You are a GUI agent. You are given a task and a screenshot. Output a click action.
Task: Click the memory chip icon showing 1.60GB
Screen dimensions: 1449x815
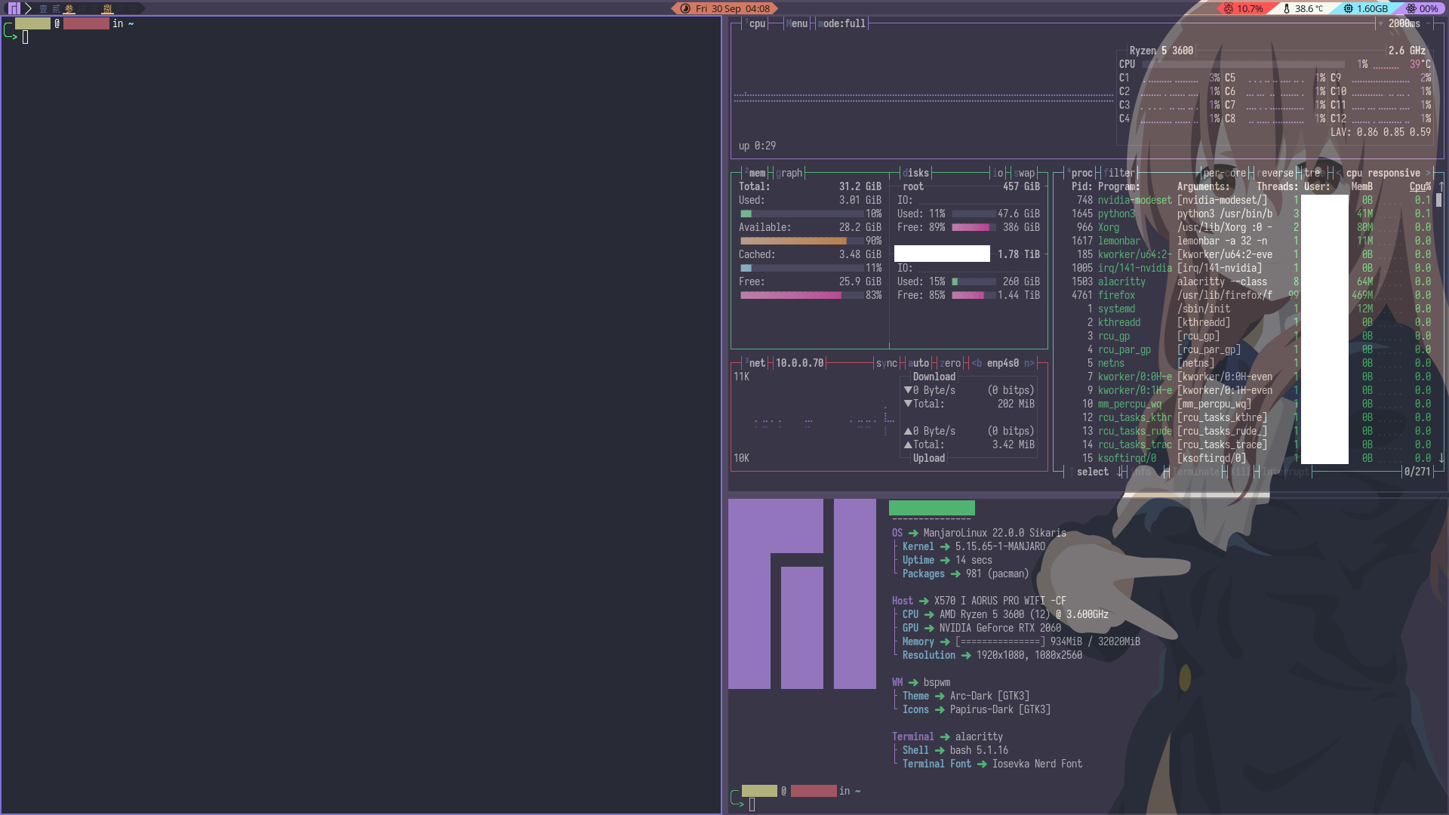pyautogui.click(x=1349, y=9)
